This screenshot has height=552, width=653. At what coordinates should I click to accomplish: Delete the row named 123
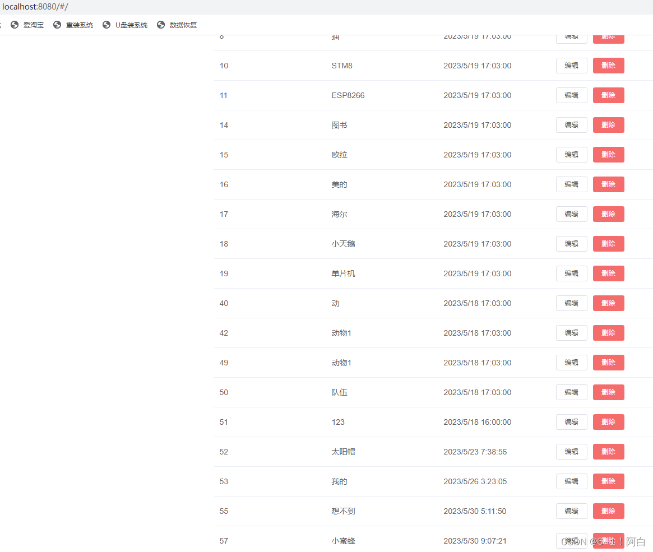coord(609,422)
